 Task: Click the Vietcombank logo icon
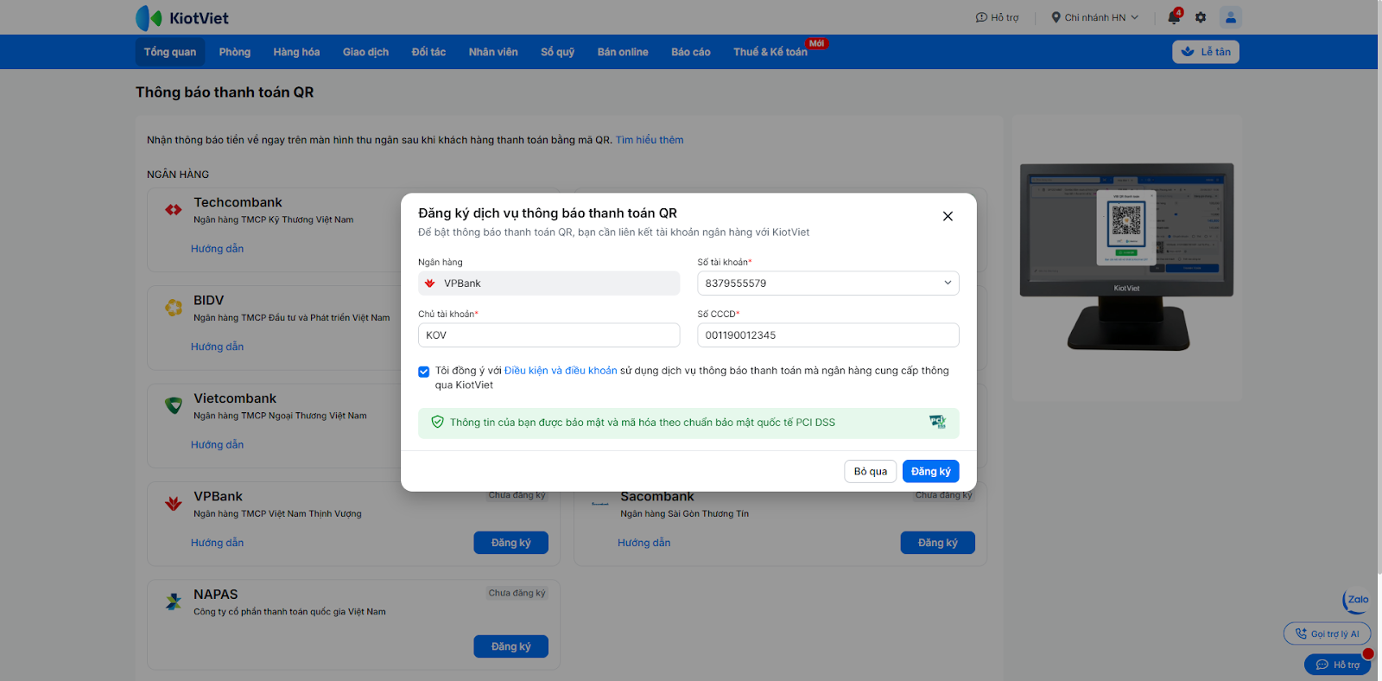tap(174, 405)
